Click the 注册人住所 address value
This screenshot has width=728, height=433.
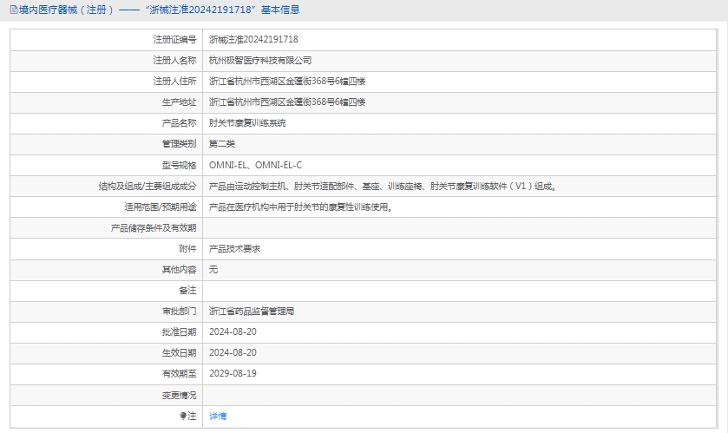click(287, 82)
